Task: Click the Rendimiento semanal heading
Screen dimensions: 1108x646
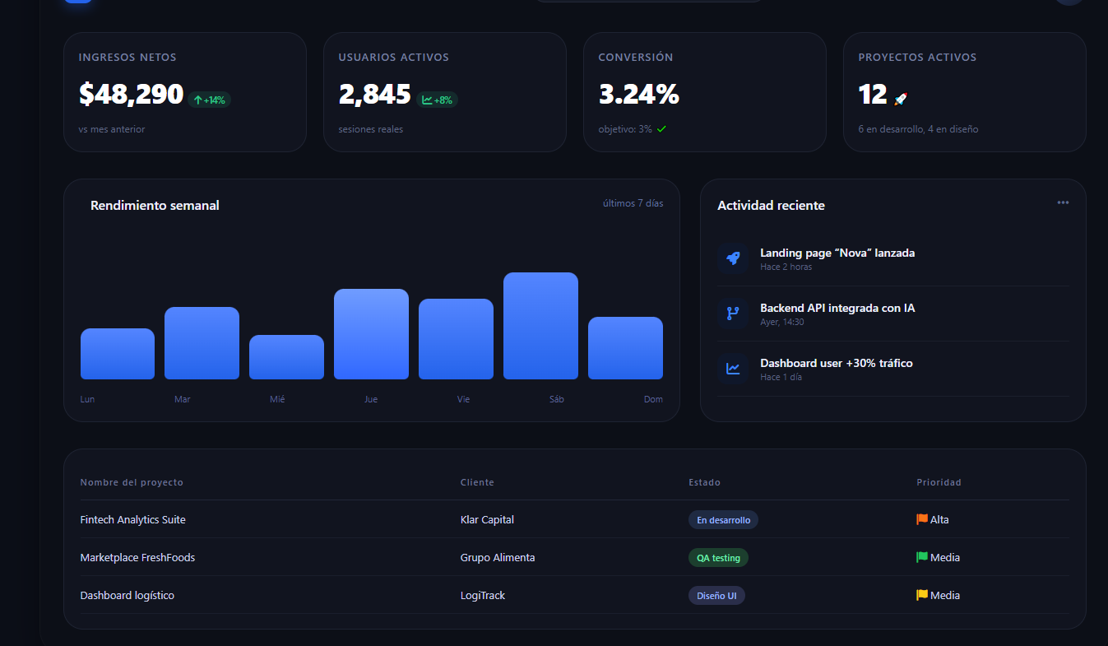Action: pyautogui.click(x=155, y=206)
